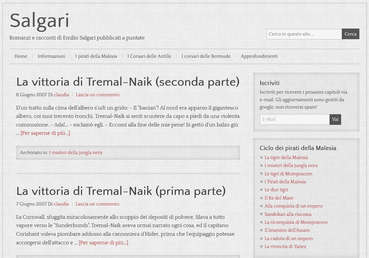Leave a comment on the seconda parte post
This screenshot has width=369, height=258.
pyautogui.click(x=98, y=95)
